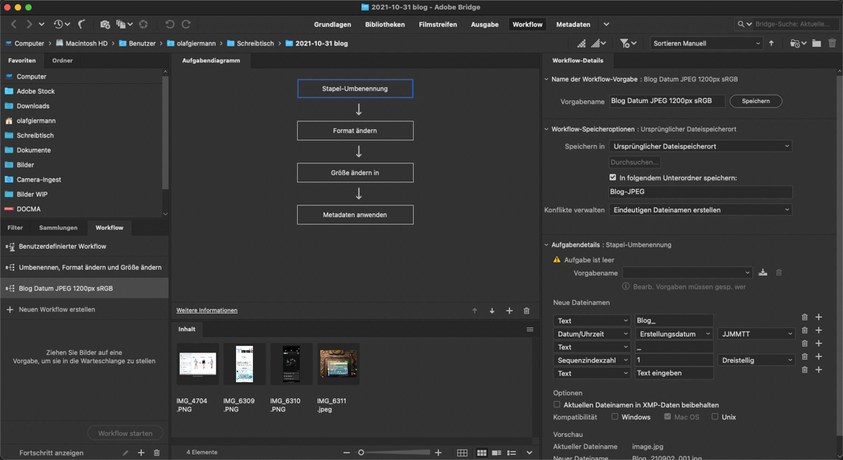This screenshot has height=460, width=843.
Task: Enable keeping current filename in XMP data
Action: coord(557,405)
